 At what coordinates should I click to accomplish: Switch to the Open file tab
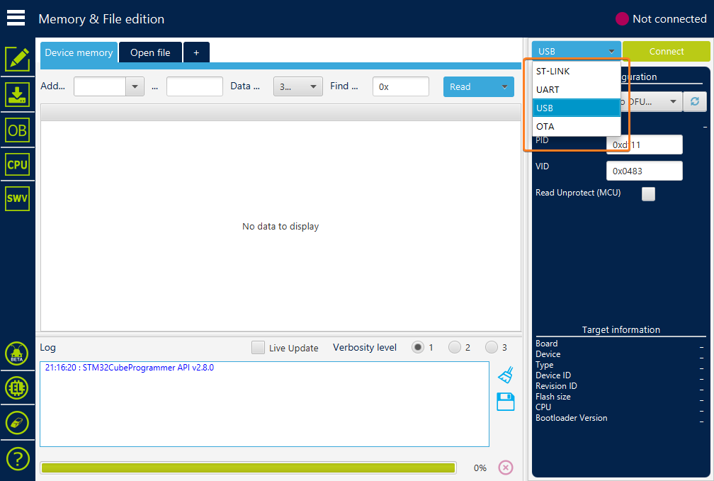[150, 52]
